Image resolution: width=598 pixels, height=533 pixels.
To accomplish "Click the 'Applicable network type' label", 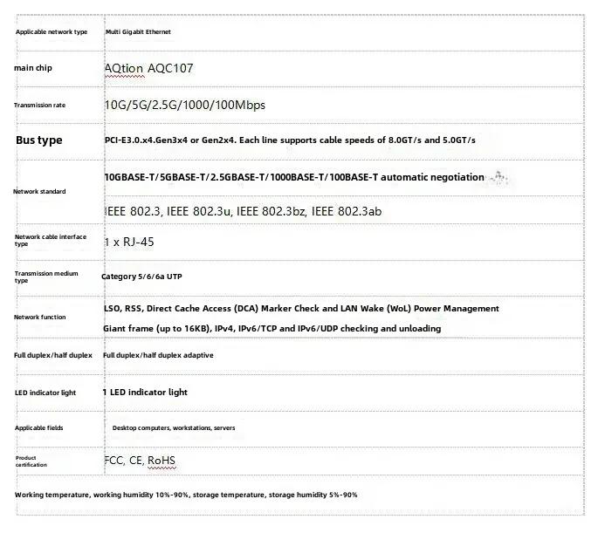I will (52, 32).
